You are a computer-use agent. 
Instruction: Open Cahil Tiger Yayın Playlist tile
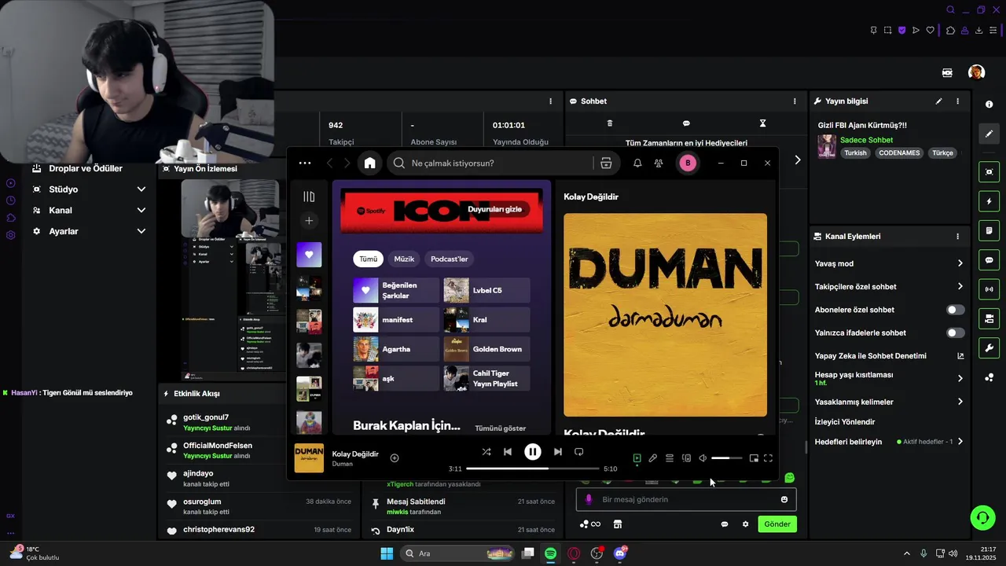(x=486, y=378)
